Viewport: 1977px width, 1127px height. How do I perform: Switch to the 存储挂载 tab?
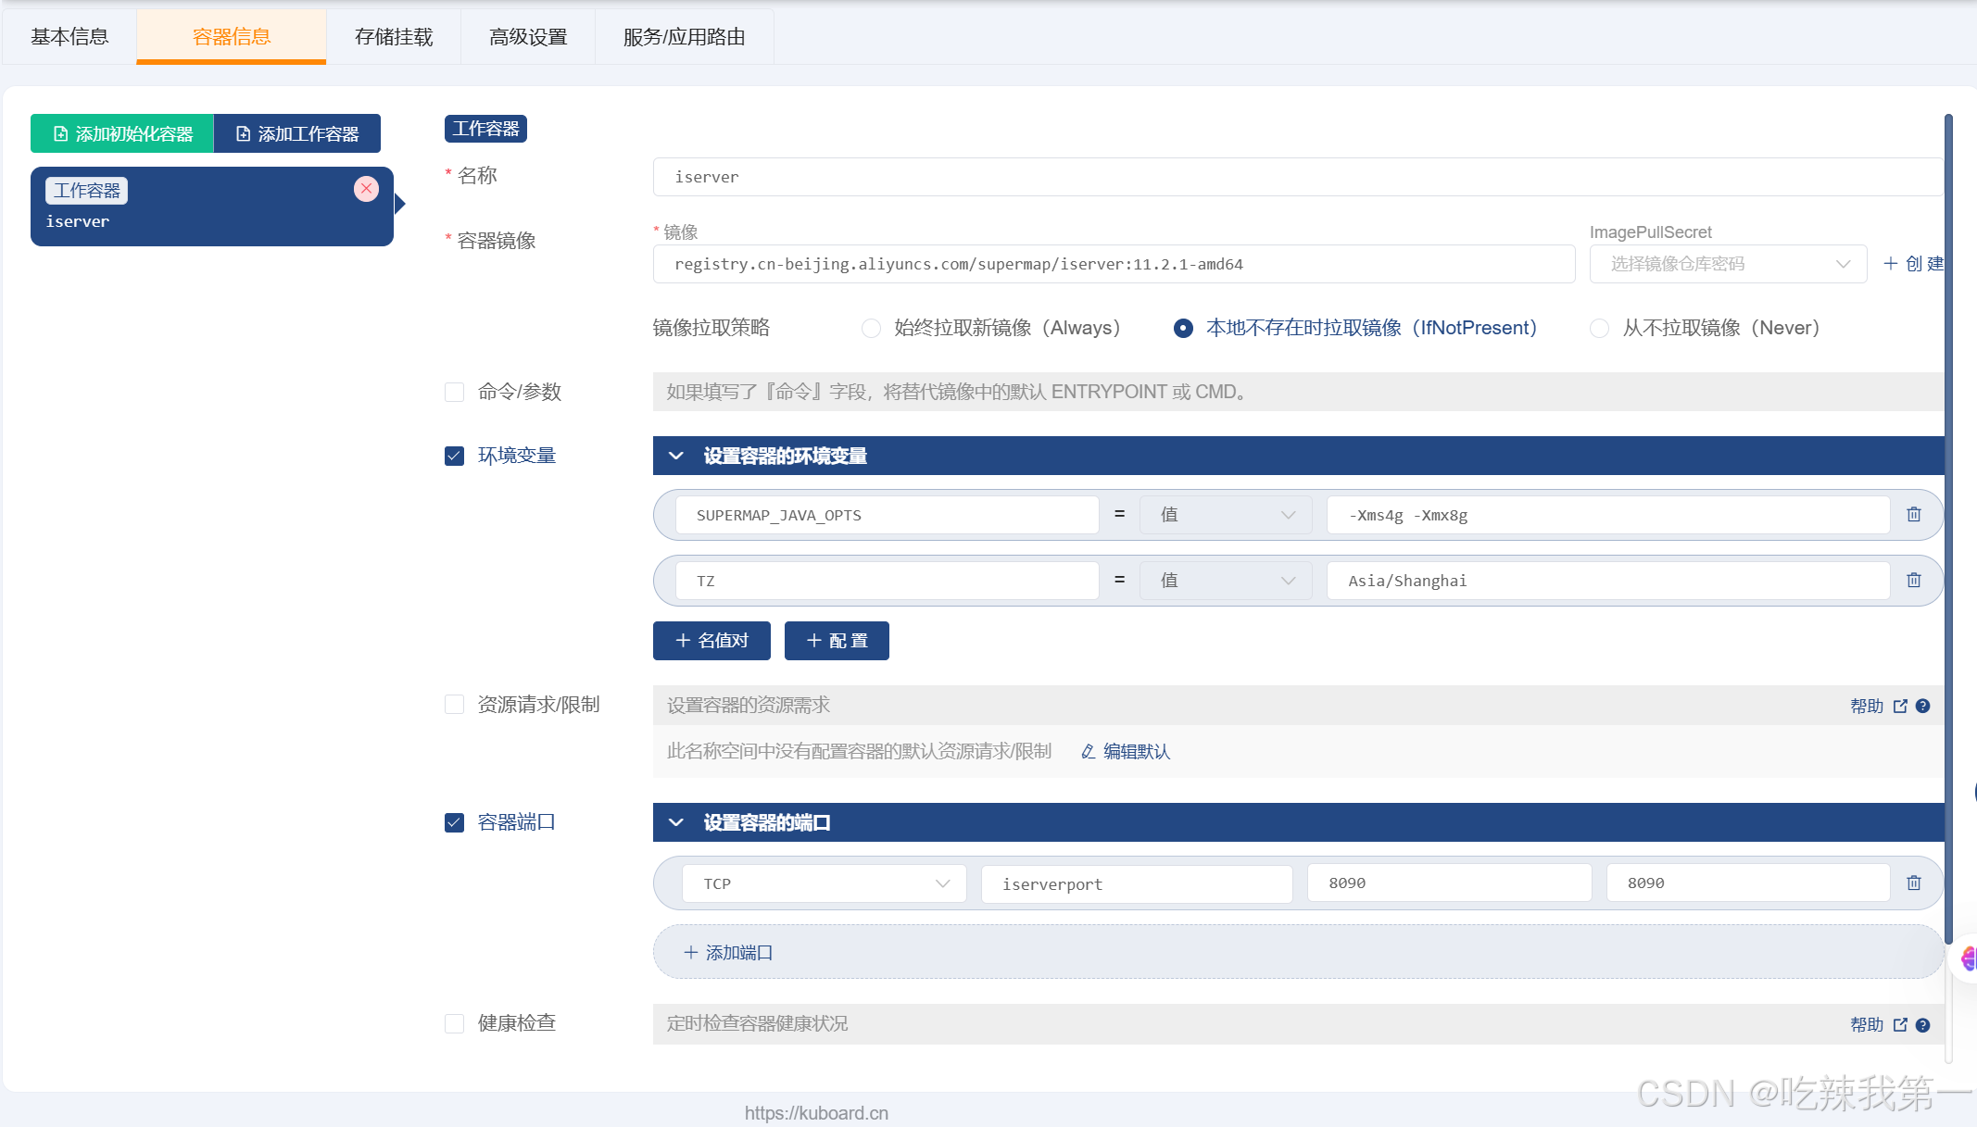pos(394,37)
